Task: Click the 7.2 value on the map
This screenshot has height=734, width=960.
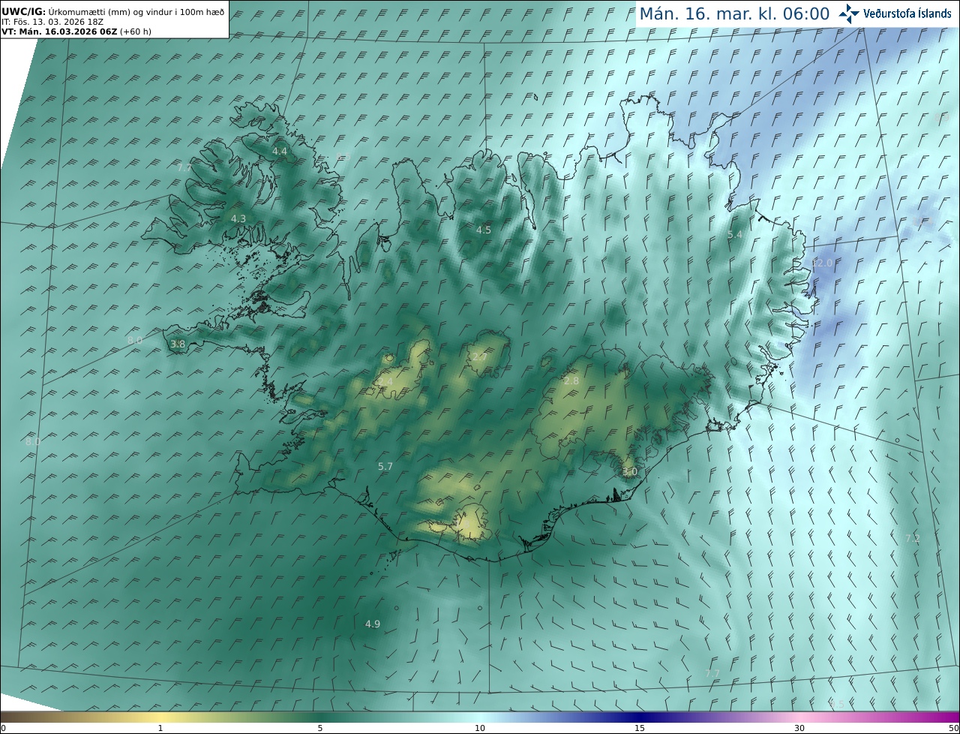Action: (x=913, y=538)
